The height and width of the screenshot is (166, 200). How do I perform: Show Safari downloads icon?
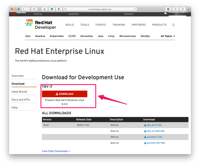[168, 9]
